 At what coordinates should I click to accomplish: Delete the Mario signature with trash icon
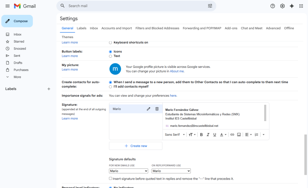click(x=157, y=109)
